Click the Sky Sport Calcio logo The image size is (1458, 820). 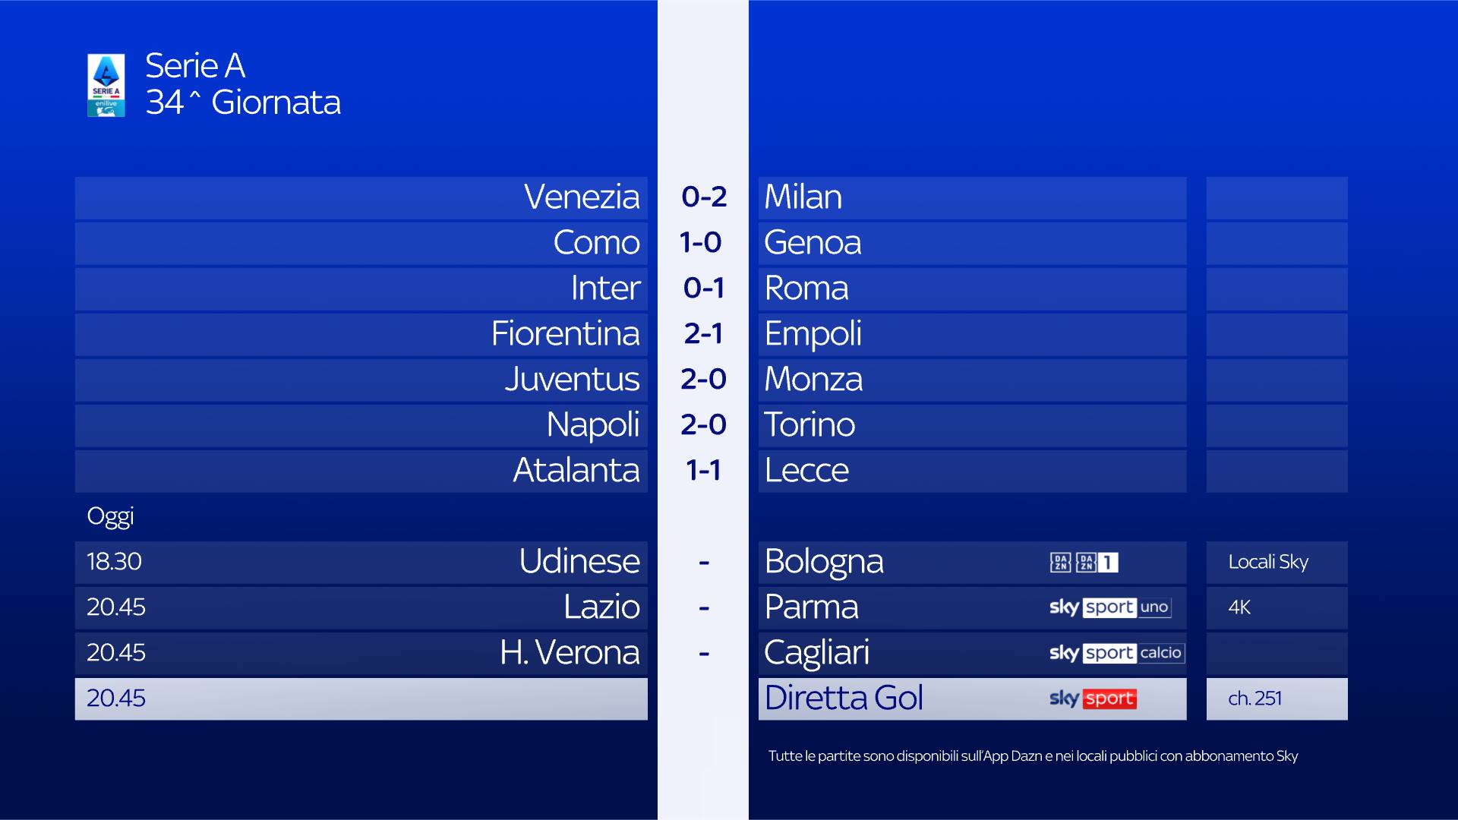(x=1116, y=653)
